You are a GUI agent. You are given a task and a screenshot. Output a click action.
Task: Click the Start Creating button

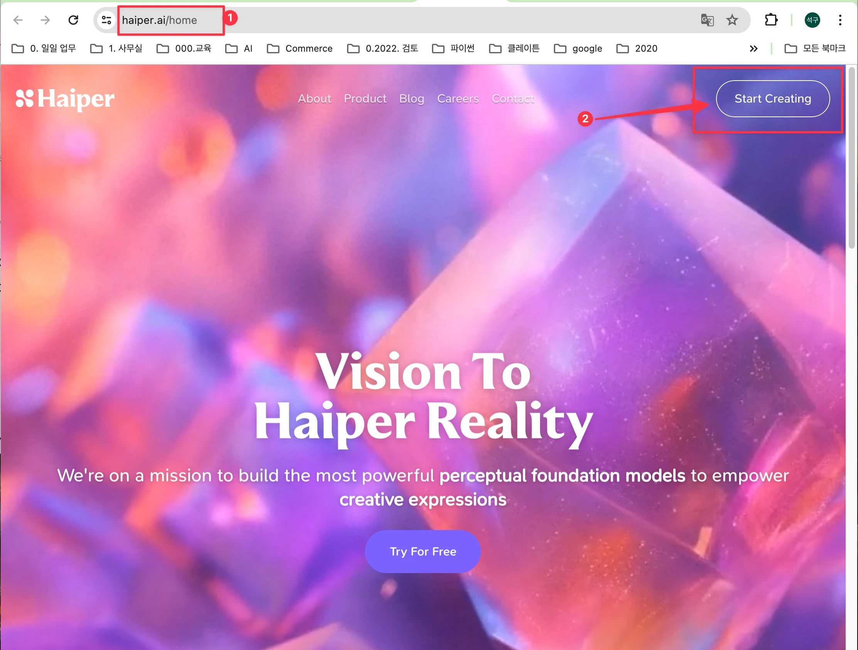coord(773,99)
